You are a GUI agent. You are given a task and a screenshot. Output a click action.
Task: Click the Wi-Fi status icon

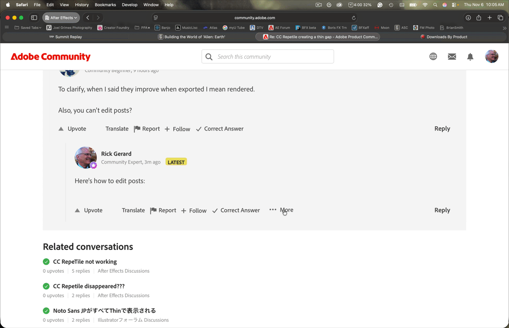(x=425, y=4)
